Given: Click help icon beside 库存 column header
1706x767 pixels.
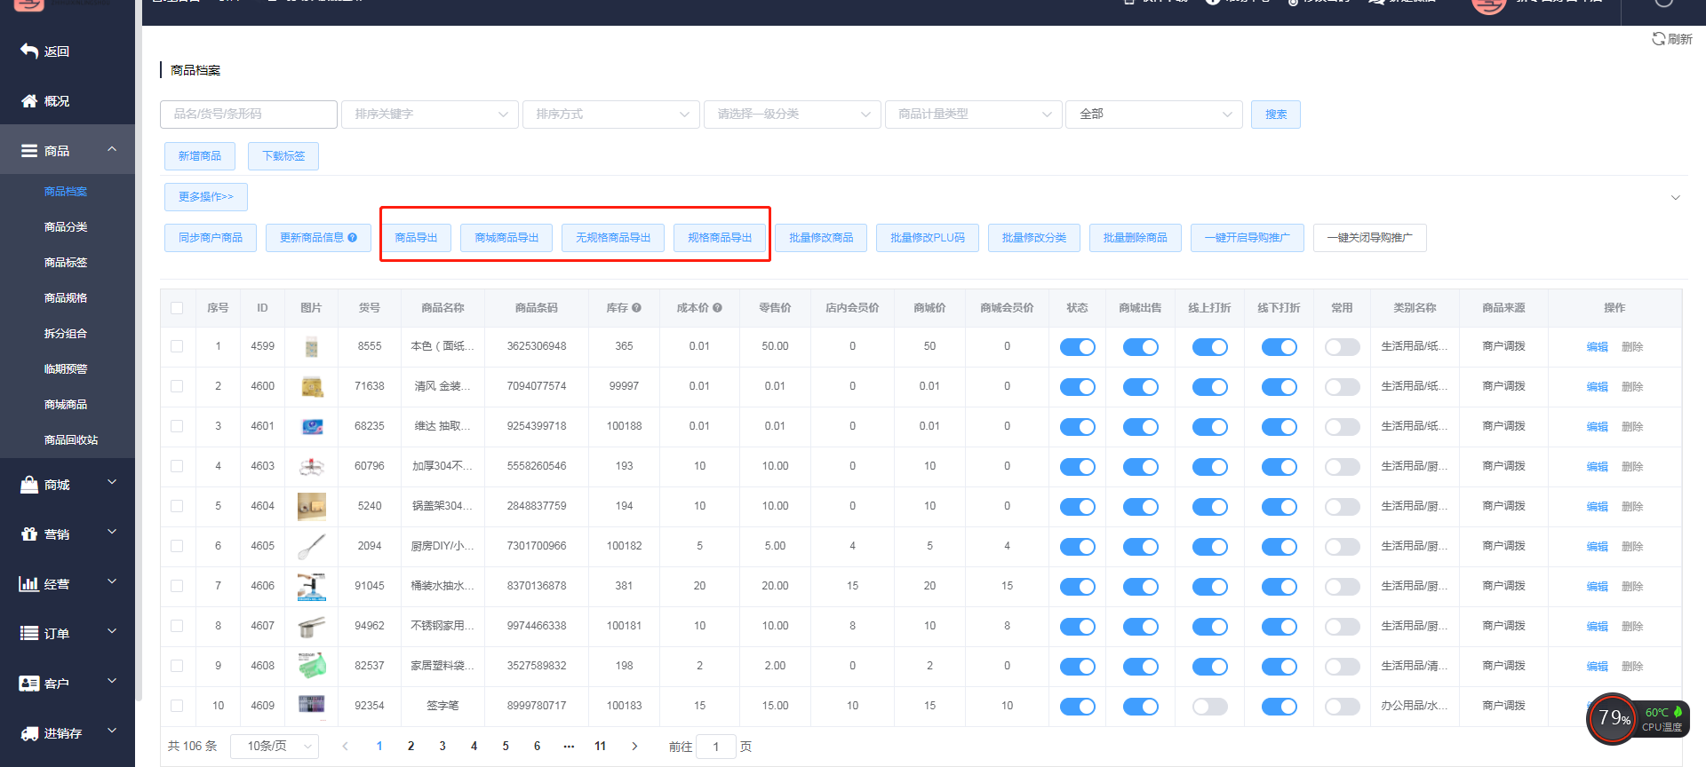Looking at the screenshot, I should pos(636,308).
